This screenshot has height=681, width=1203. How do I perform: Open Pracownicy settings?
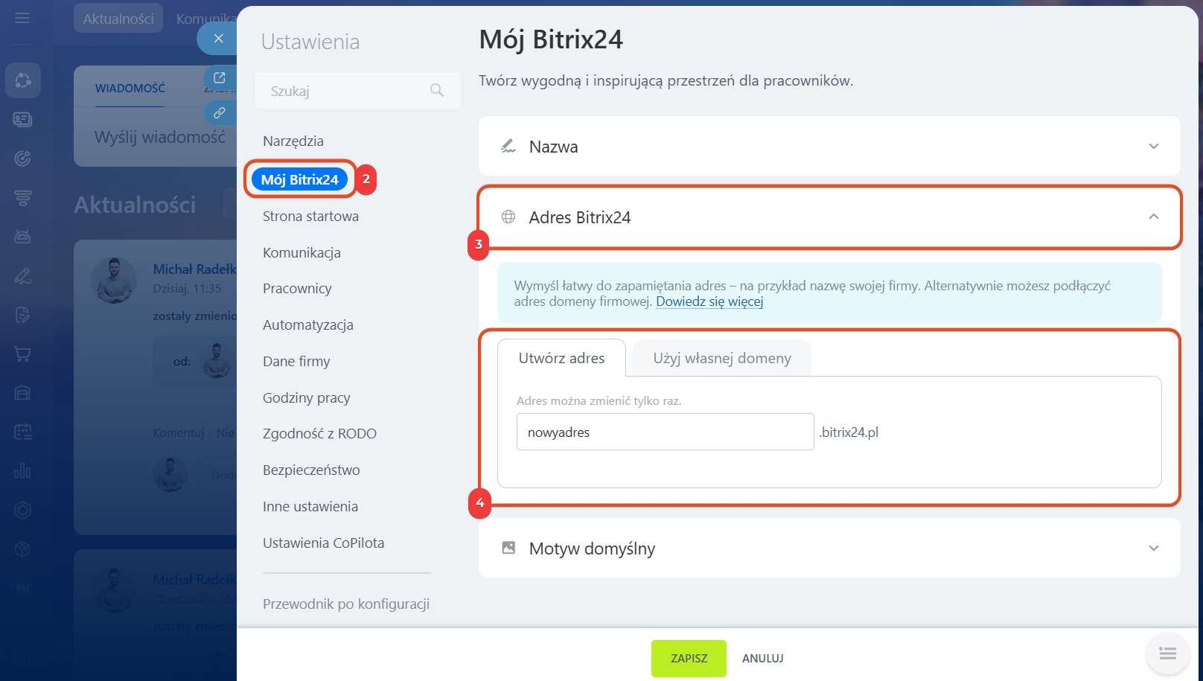[x=297, y=288]
